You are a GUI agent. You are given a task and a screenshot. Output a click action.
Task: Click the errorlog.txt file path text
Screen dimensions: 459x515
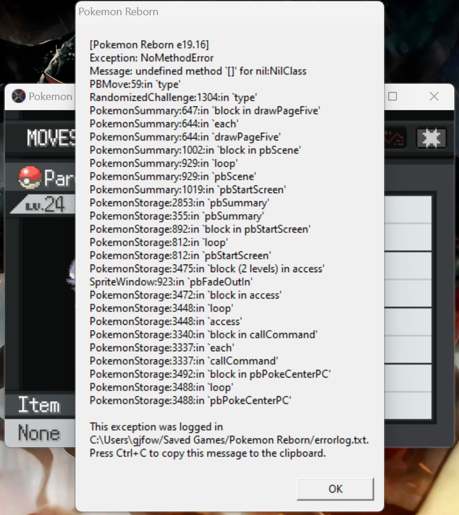[x=229, y=440]
